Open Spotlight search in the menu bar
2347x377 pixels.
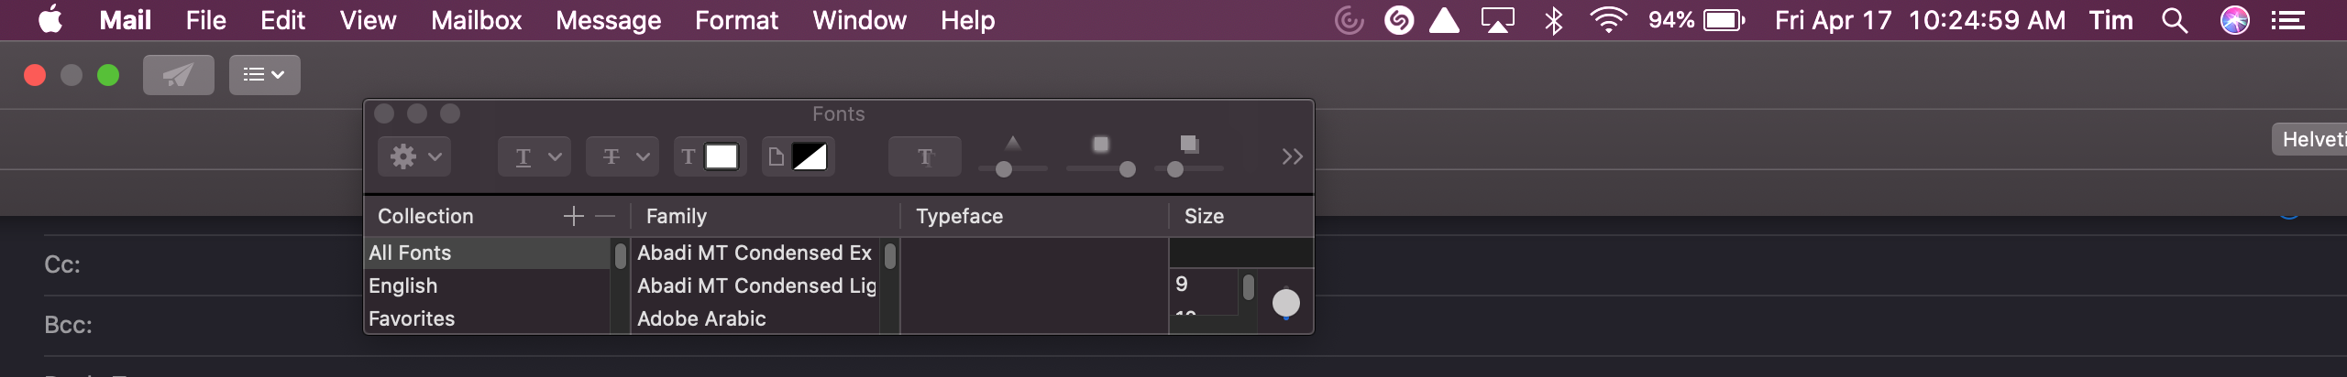coord(2174,20)
